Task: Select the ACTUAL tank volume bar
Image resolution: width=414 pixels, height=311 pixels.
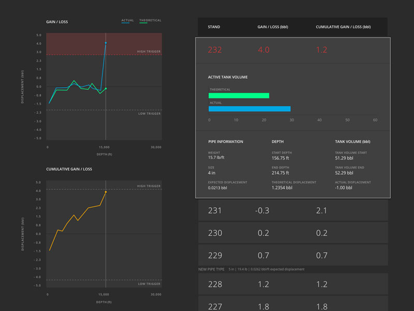Action: click(250, 109)
